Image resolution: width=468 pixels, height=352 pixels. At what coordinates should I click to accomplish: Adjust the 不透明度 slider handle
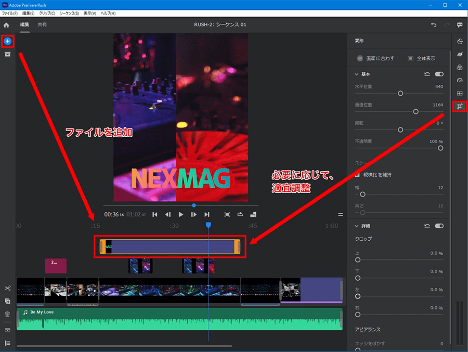point(440,148)
